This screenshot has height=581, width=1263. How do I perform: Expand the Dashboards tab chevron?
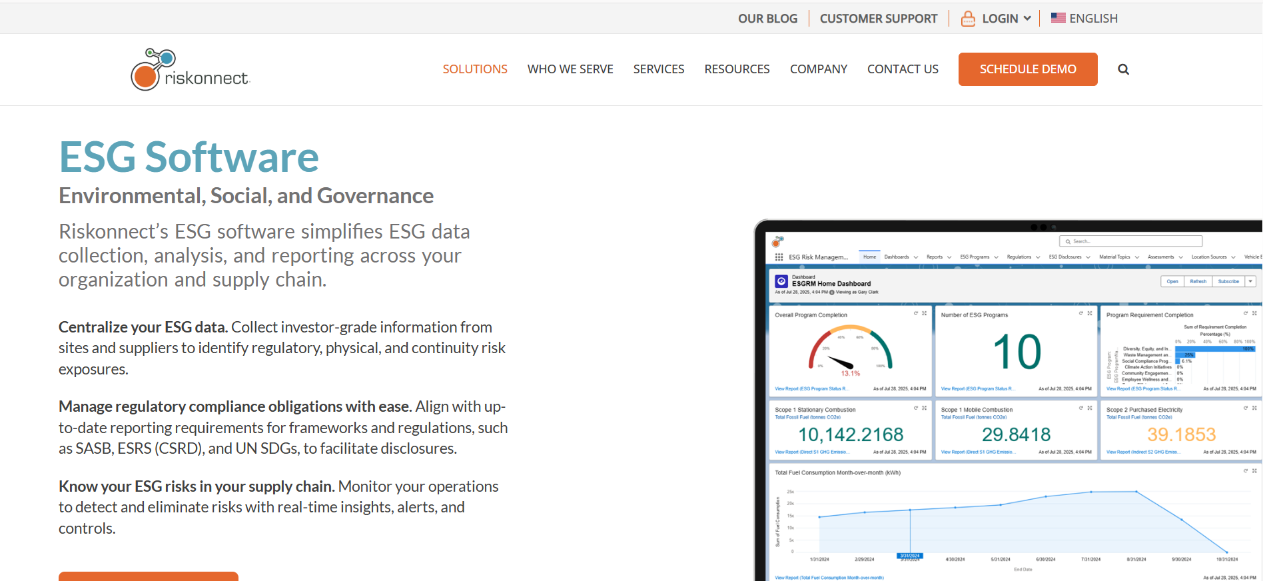pyautogui.click(x=916, y=257)
